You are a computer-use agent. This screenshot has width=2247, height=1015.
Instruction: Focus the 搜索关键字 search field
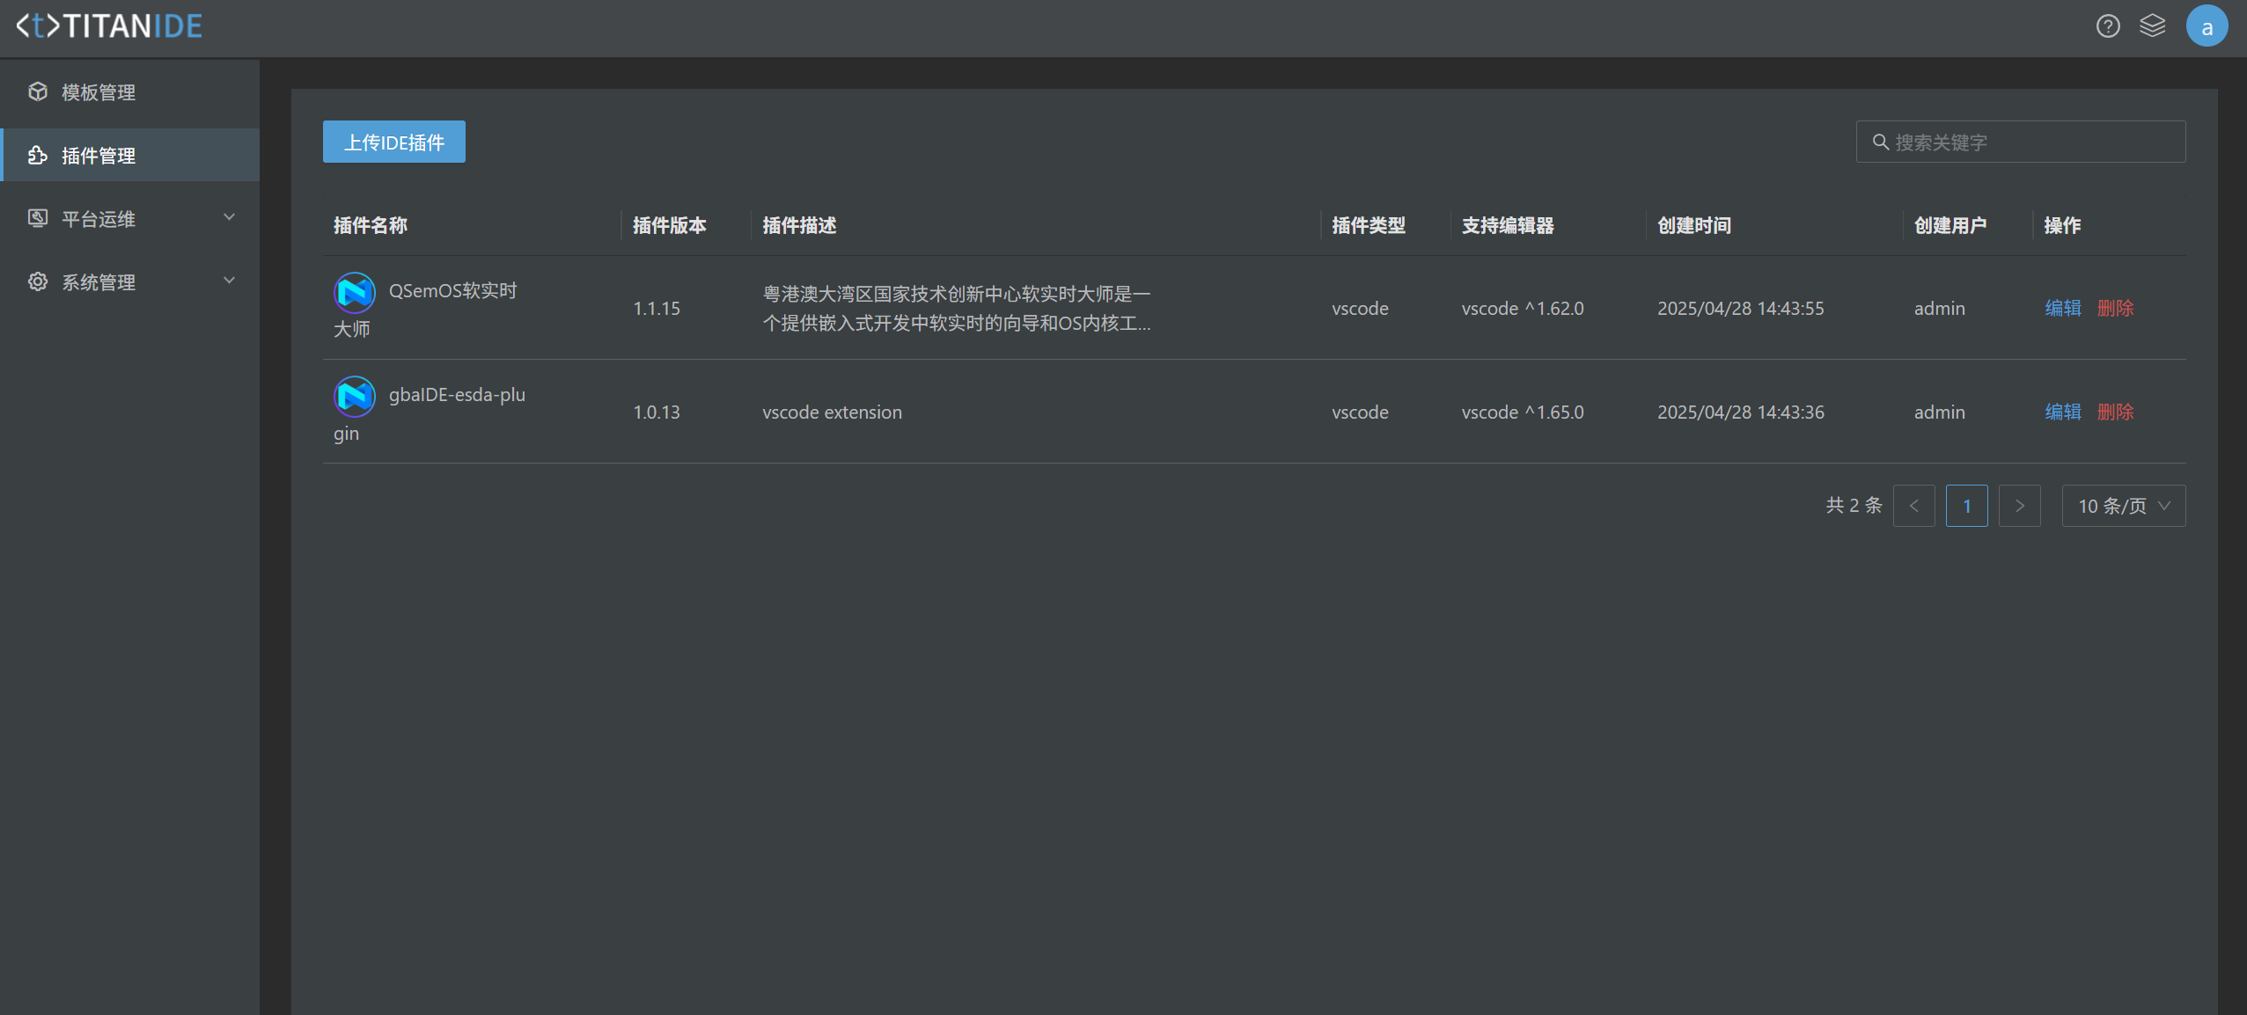2033,142
